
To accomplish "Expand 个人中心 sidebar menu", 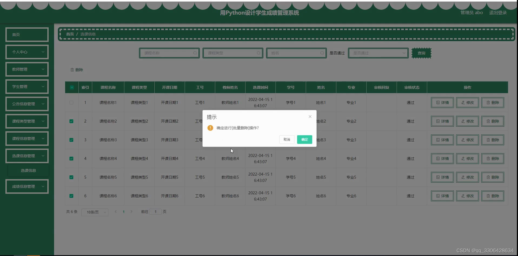I will tap(27, 52).
